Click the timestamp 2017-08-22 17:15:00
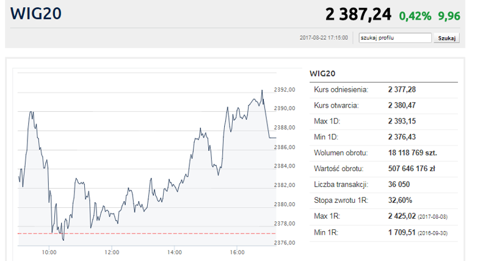480x261 pixels. 324,38
